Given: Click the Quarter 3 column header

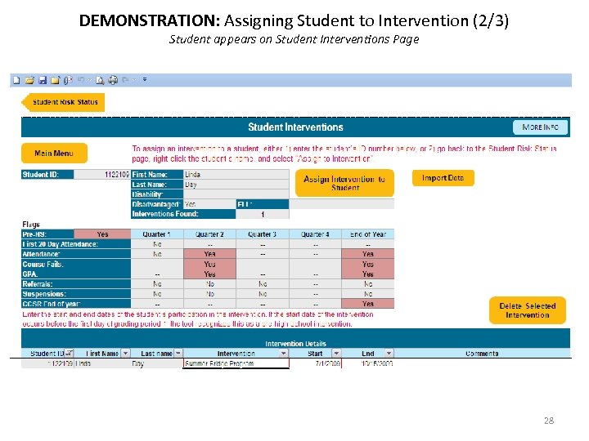Looking at the screenshot, I should click(263, 234).
